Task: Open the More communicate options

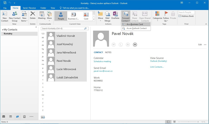Action: (x=49, y=16)
